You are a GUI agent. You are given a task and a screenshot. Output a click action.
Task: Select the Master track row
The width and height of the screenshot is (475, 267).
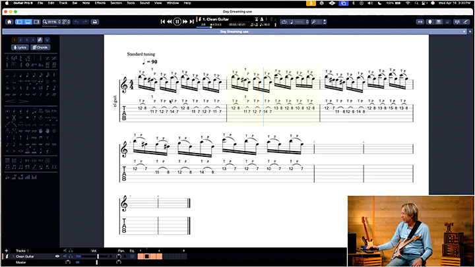21,262
